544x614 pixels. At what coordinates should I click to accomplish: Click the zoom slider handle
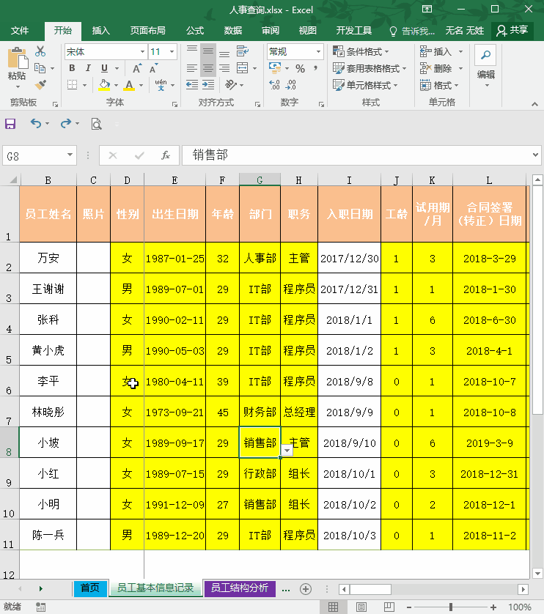coord(451,607)
